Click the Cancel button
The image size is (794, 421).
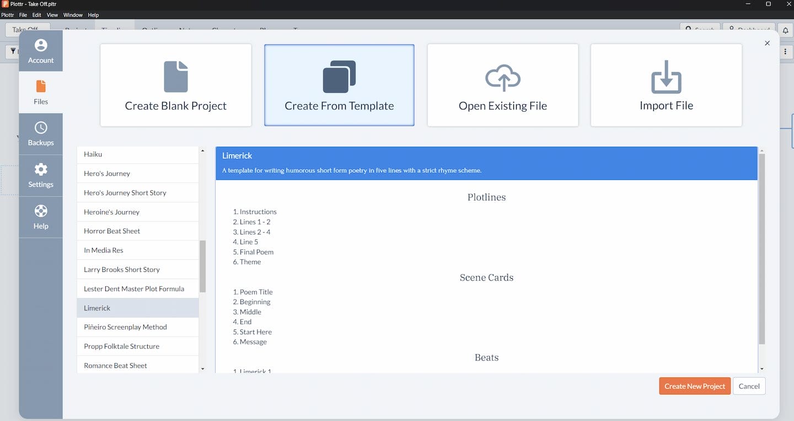point(749,386)
